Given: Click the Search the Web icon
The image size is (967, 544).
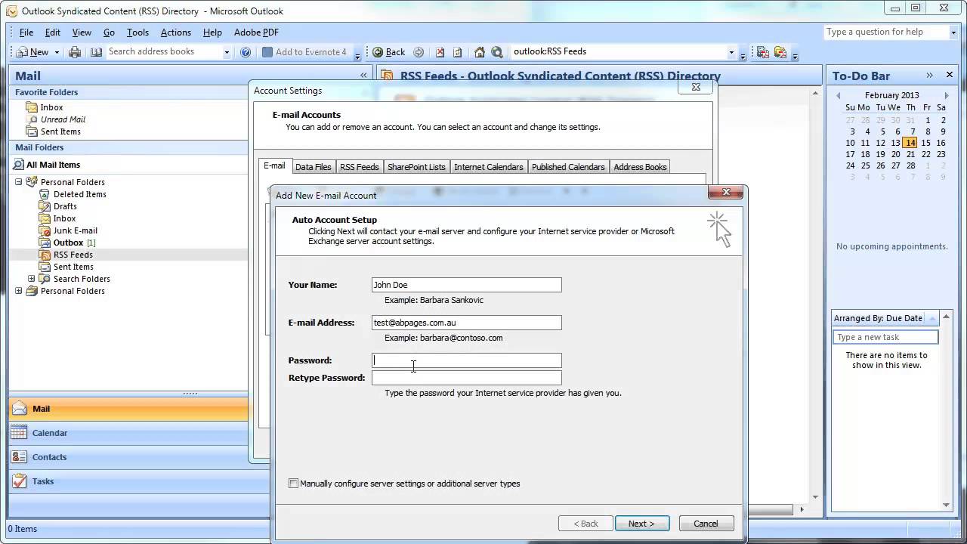Looking at the screenshot, I should 497,52.
